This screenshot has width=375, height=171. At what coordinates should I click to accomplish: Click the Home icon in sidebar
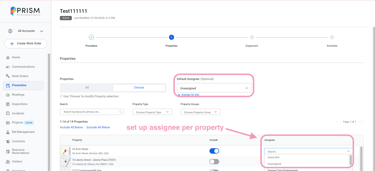click(x=8, y=57)
